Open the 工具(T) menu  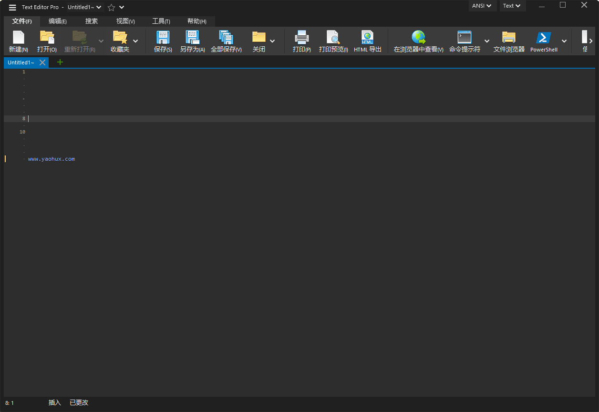coord(161,21)
